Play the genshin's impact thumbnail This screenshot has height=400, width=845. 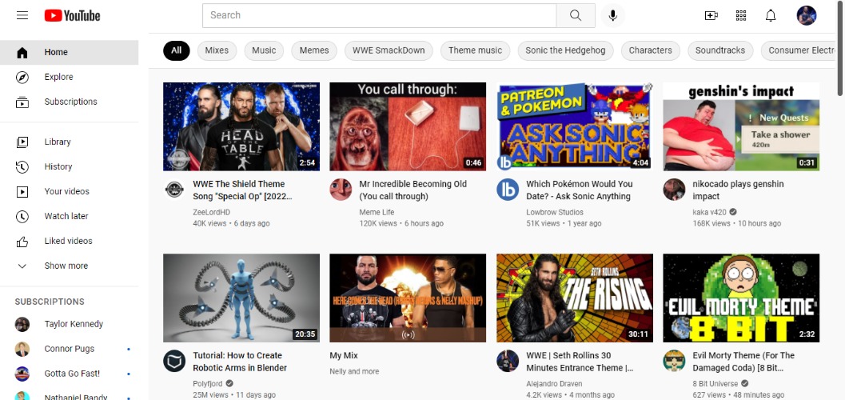click(x=741, y=126)
